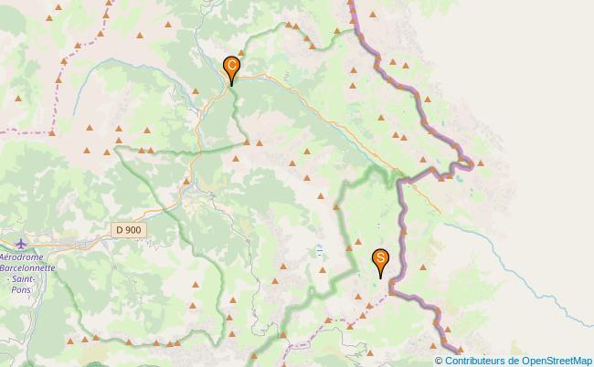Click the small blue lake west of S marker

click(320, 251)
